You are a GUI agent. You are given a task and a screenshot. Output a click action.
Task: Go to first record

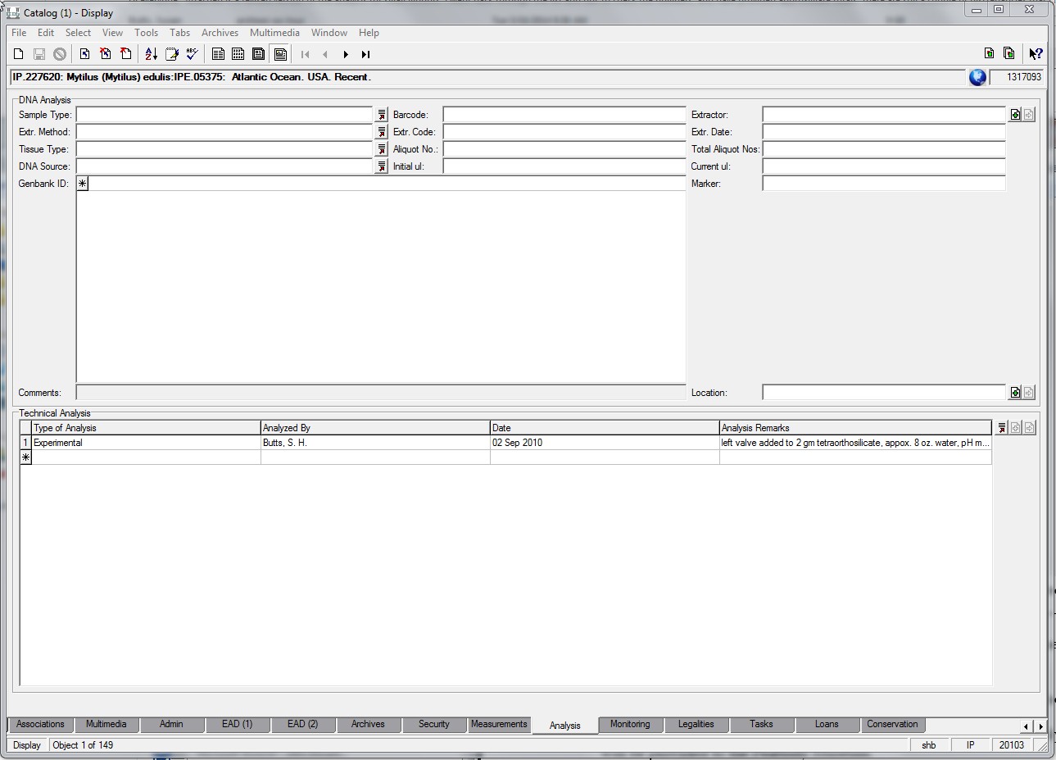(x=306, y=54)
